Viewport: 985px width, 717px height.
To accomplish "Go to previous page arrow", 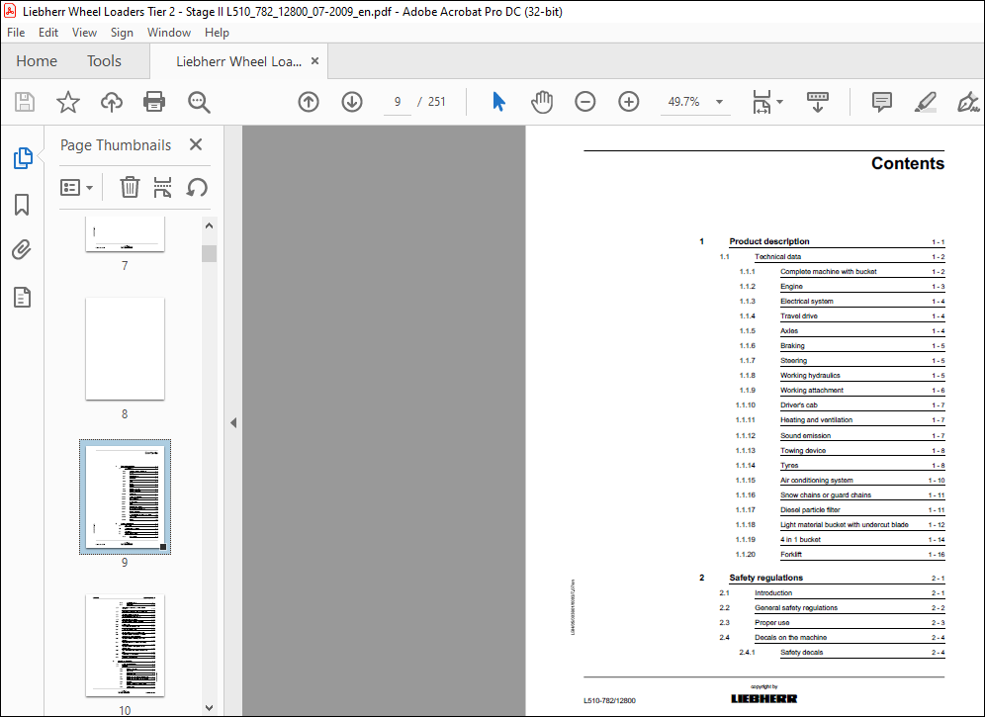I will tap(309, 102).
